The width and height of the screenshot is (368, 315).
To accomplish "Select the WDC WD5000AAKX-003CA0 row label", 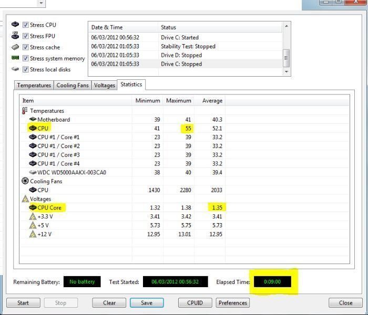I will click(72, 173).
